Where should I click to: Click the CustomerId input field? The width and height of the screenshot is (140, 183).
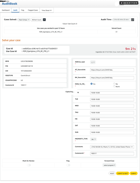point(112,153)
